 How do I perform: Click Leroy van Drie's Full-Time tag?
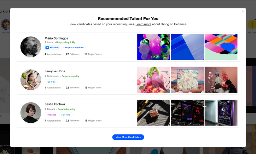[x=51, y=82]
